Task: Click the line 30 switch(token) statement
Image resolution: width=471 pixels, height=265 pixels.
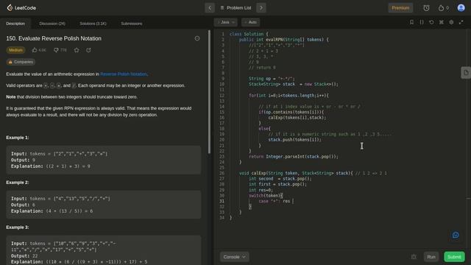Action: point(266,196)
